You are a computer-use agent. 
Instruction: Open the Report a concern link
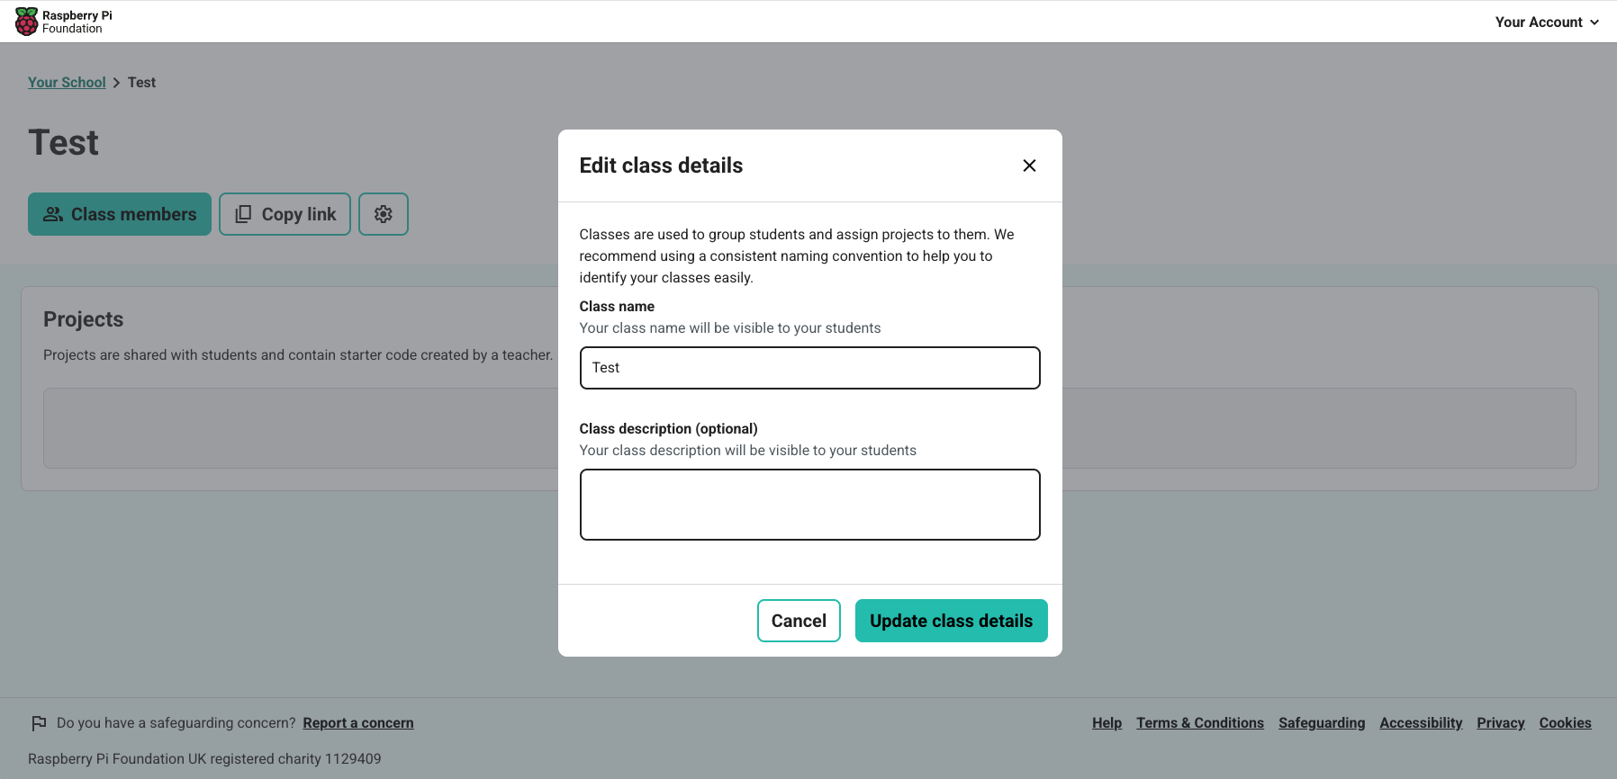pos(358,723)
